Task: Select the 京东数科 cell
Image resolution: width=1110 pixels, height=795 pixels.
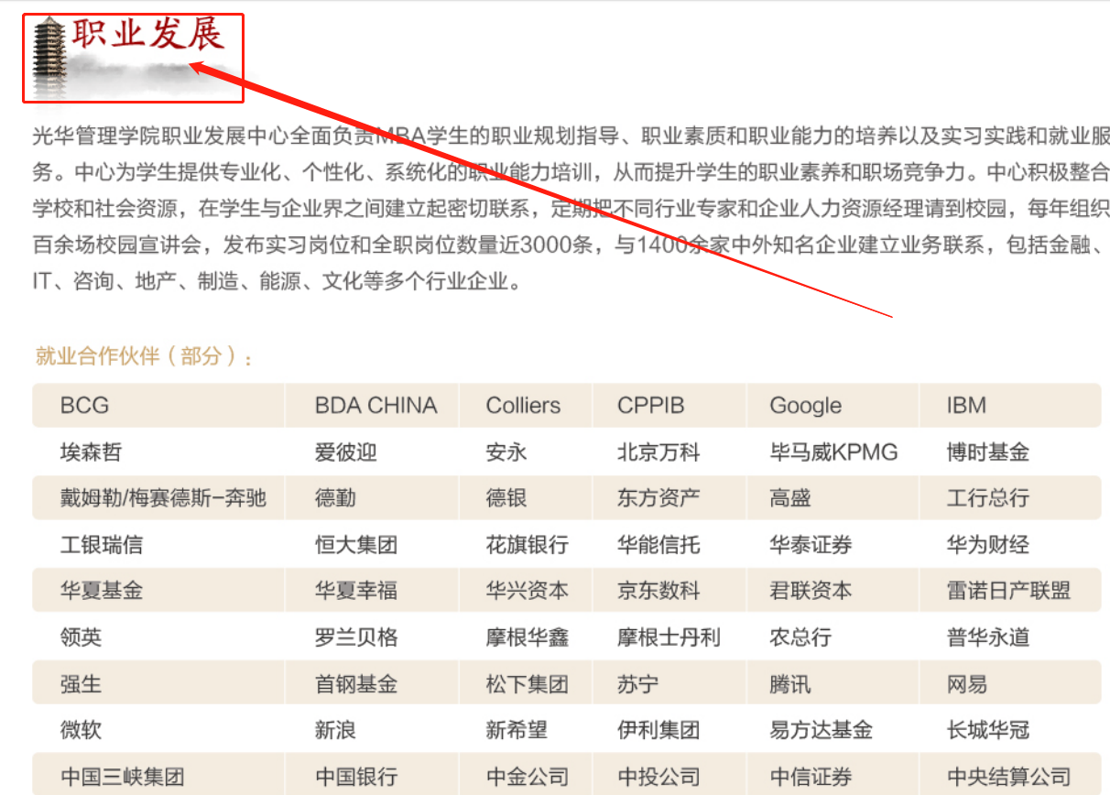Action: 658,591
